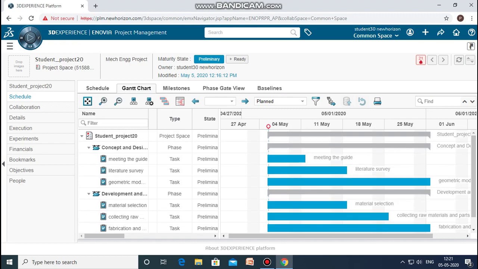Go back with the left blue arrow

195,101
